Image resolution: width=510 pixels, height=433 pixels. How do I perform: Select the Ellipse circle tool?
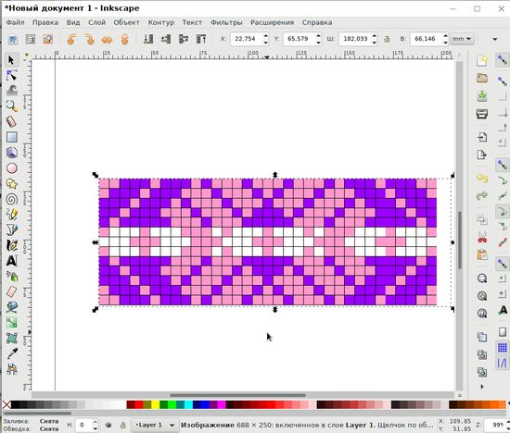12,168
